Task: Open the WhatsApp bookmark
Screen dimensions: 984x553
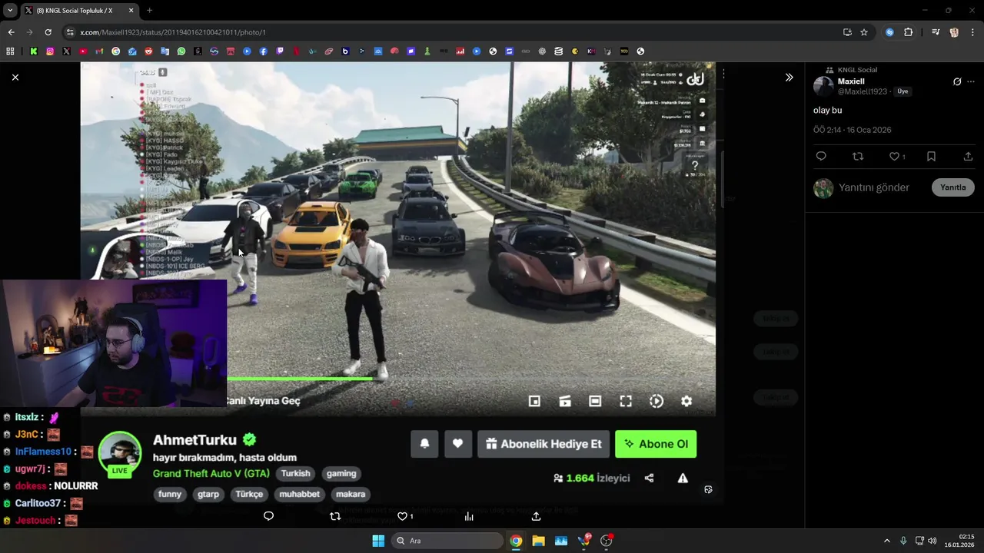Action: click(x=181, y=51)
